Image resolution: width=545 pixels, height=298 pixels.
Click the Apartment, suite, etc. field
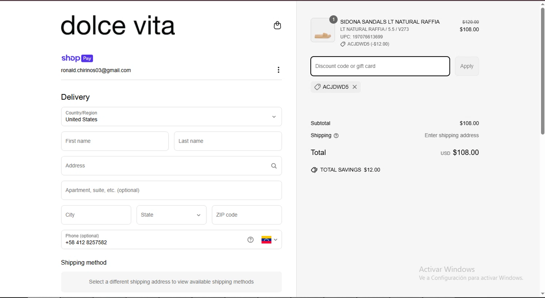(x=171, y=190)
